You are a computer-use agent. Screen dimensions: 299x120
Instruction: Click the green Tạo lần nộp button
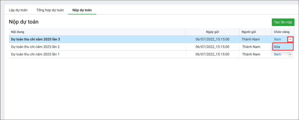tap(283, 22)
